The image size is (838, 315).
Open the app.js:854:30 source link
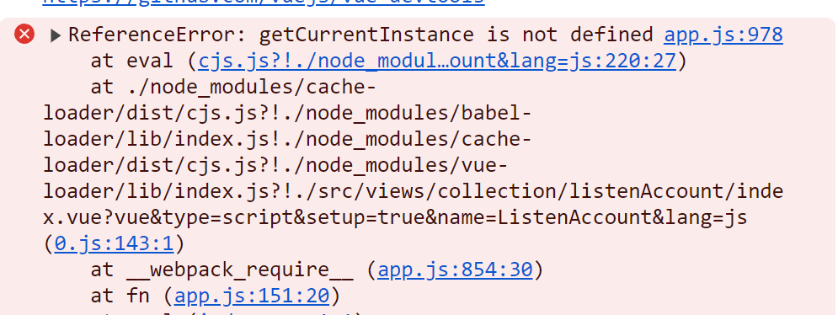pos(455,270)
